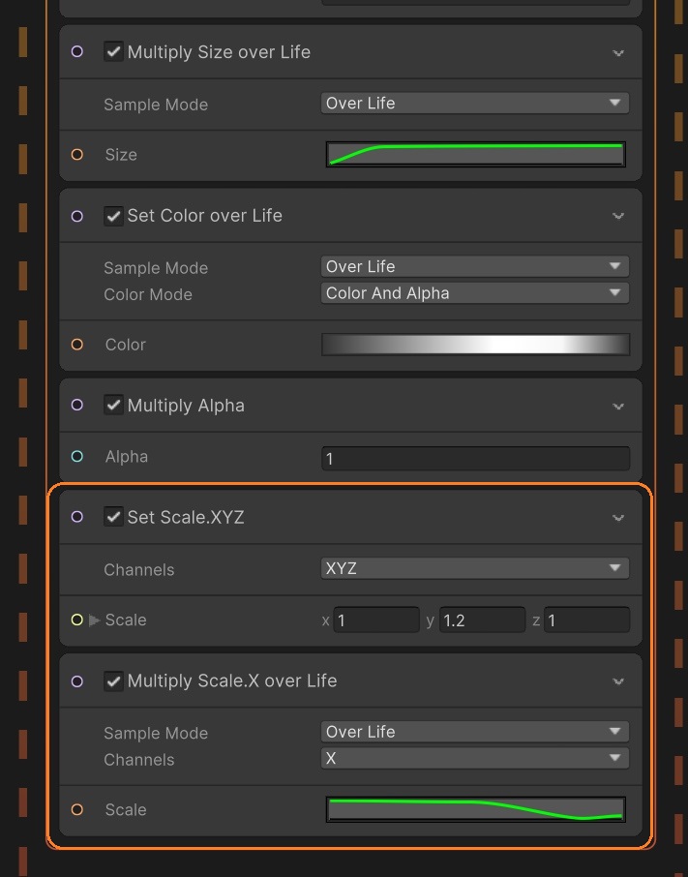This screenshot has height=877, width=688.
Task: Expand the Scale vector foldout triangle
Action: pyautogui.click(x=95, y=620)
